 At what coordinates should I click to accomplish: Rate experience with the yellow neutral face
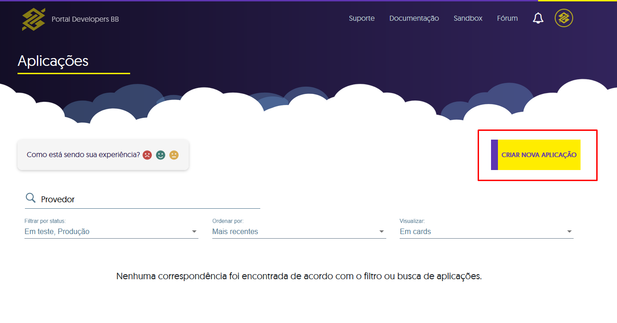(174, 155)
